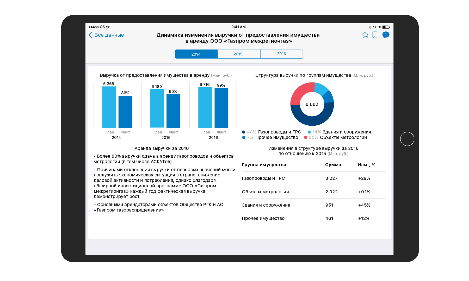469x281 pixels.
Task: Tap the star favorite icon
Action: [365, 35]
